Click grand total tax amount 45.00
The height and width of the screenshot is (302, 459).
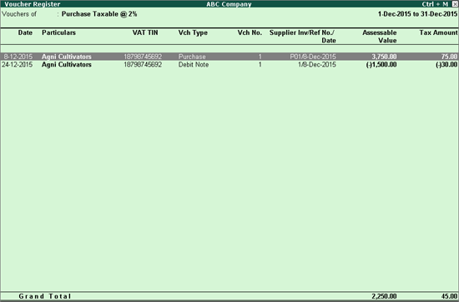pyautogui.click(x=449, y=296)
